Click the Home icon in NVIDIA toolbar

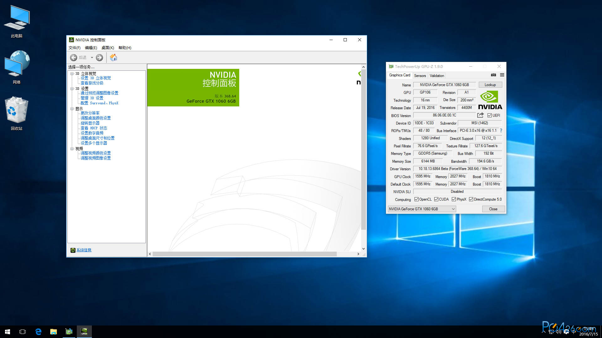pyautogui.click(x=114, y=58)
